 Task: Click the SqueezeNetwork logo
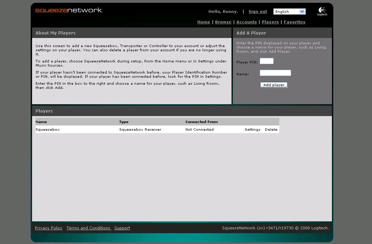coord(69,10)
